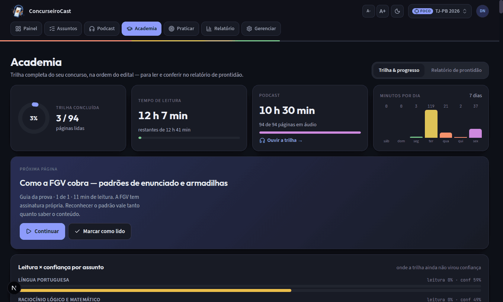Click the reading time progress bar
This screenshot has height=302, width=503.
[189, 138]
